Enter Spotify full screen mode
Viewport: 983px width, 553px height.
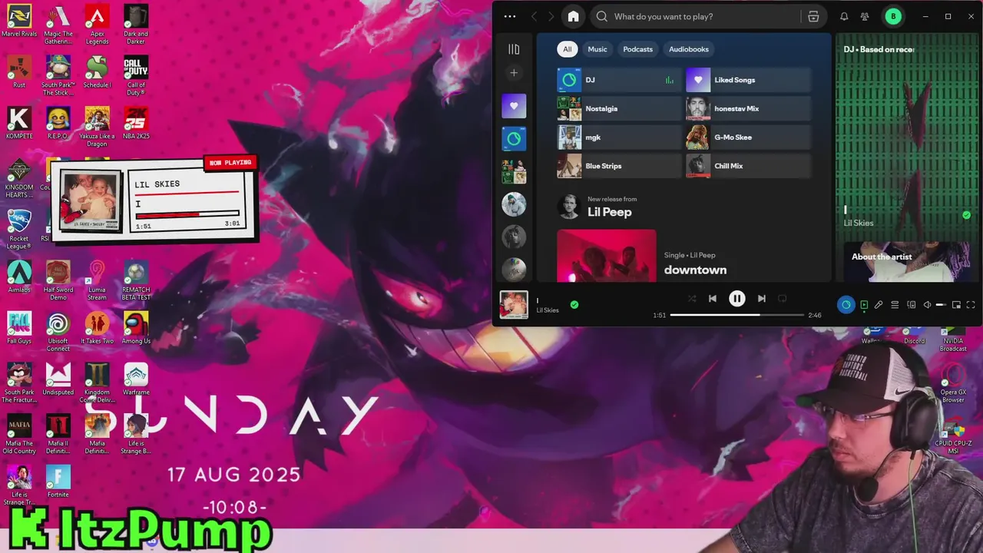pyautogui.click(x=971, y=305)
